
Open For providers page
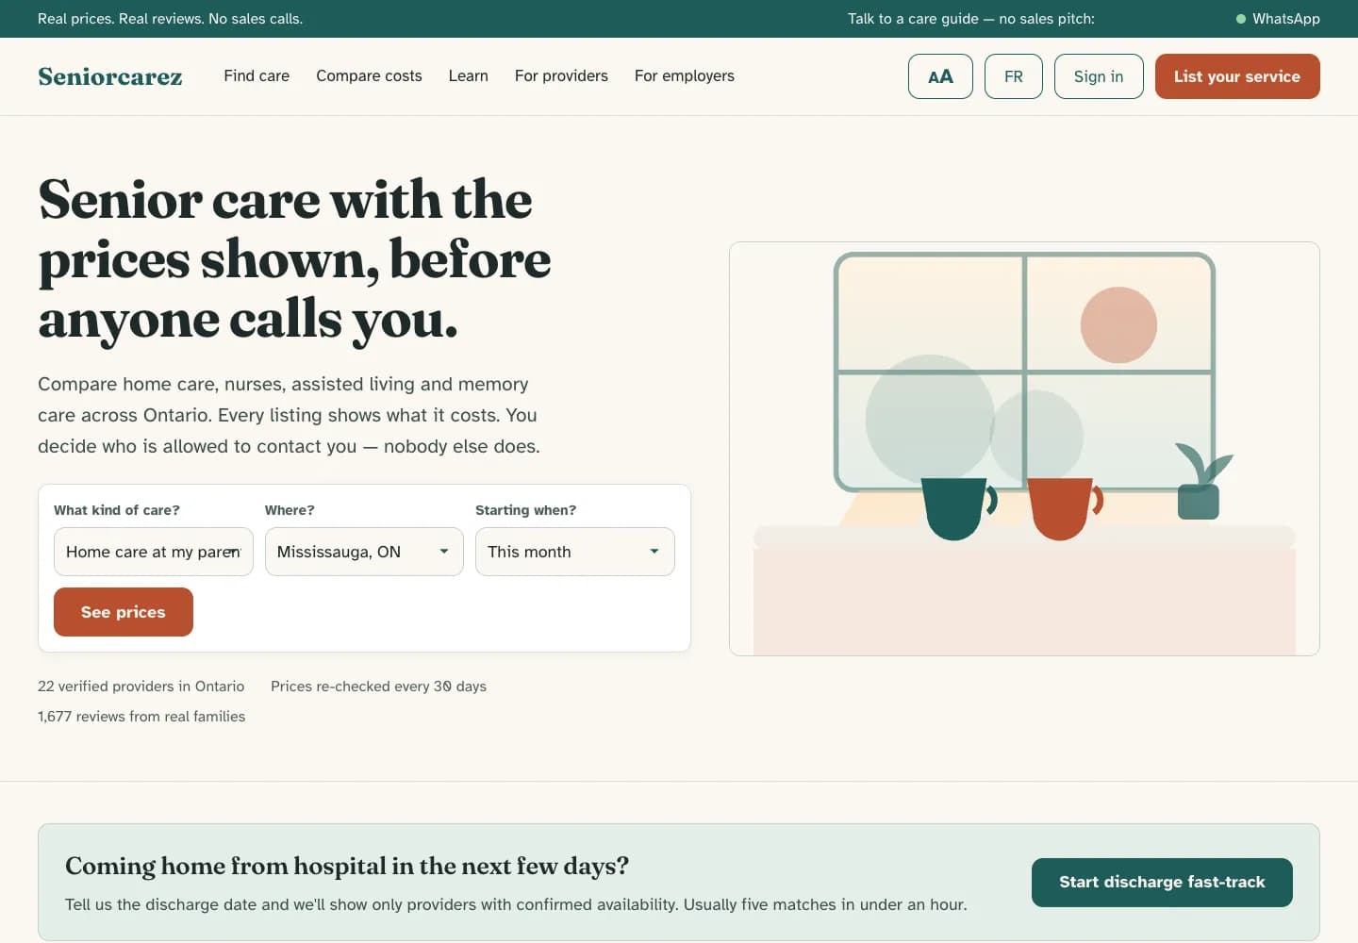tap(561, 75)
